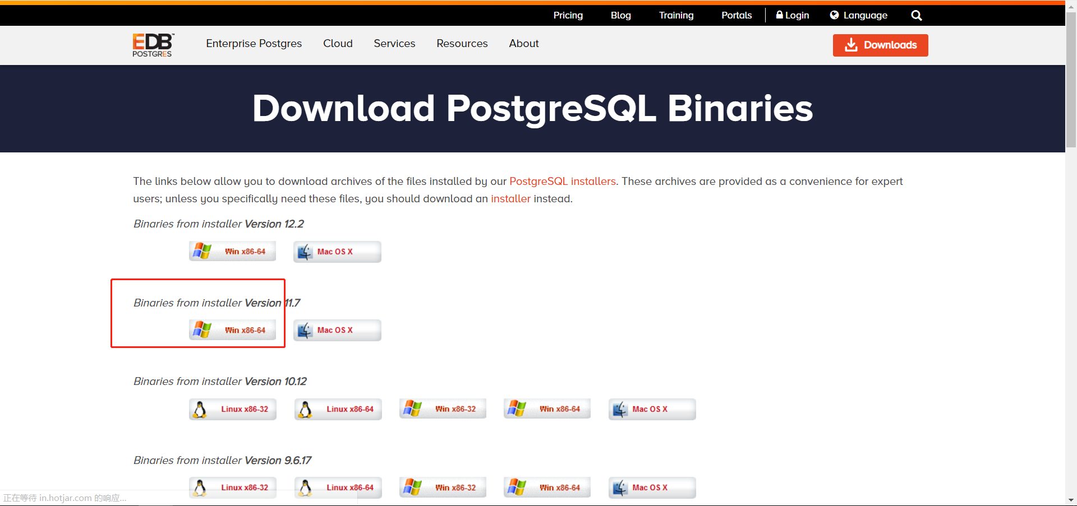Download Version 11.7 Win x86-64 binaries
This screenshot has height=506, width=1077.
[232, 330]
